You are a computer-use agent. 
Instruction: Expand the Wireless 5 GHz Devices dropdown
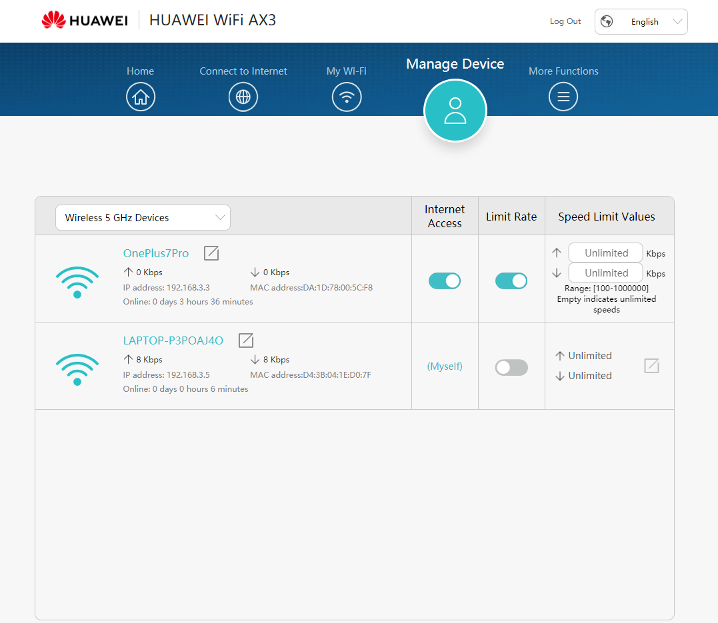click(143, 218)
